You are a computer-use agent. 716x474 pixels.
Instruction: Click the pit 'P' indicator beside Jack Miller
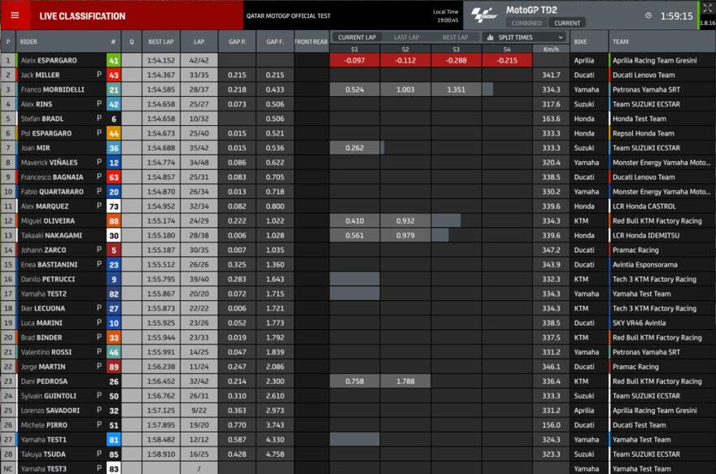tap(98, 74)
